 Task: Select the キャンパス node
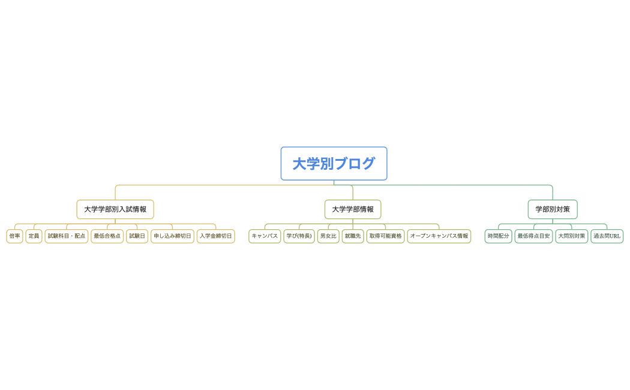pos(264,236)
